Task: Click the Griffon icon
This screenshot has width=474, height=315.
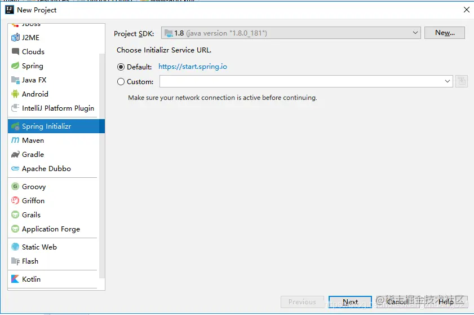Action: 15,200
